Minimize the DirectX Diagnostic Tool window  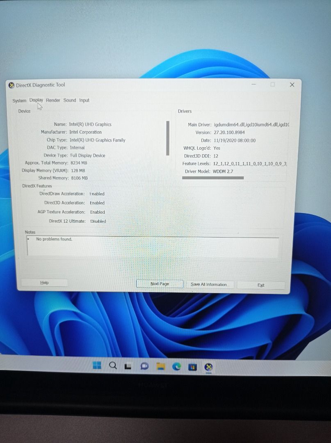coord(253,84)
